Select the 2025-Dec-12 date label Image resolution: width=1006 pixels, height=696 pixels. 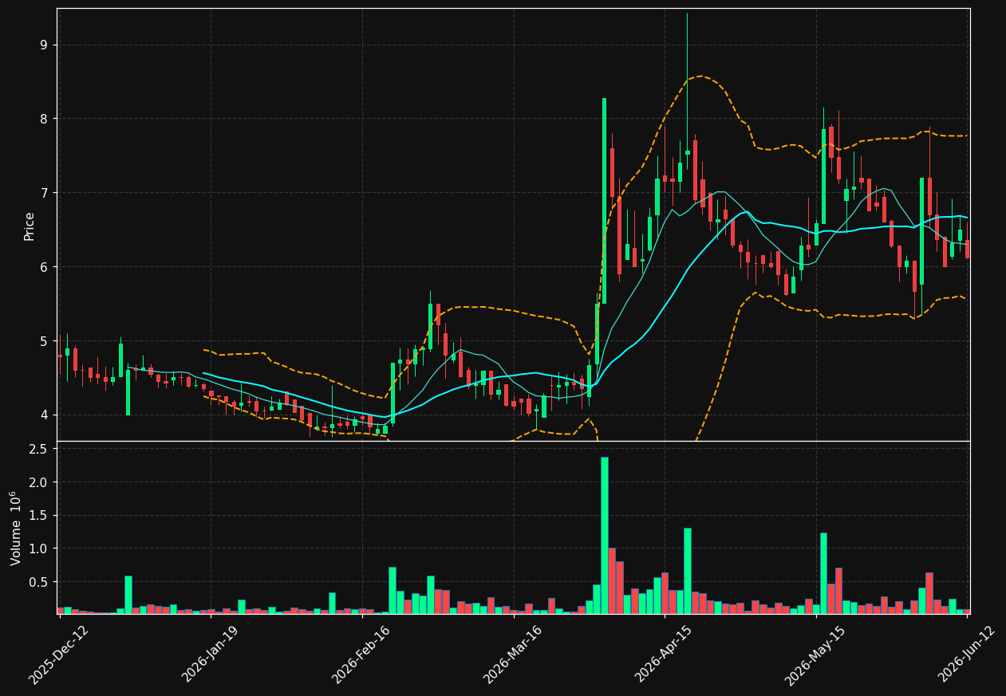59,654
